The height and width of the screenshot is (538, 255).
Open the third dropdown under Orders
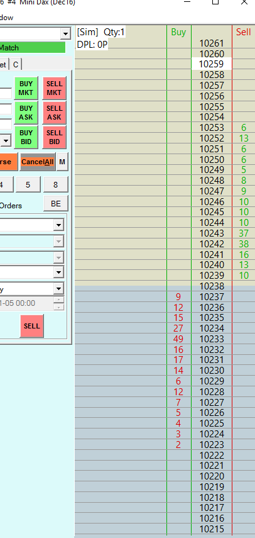pos(58,257)
